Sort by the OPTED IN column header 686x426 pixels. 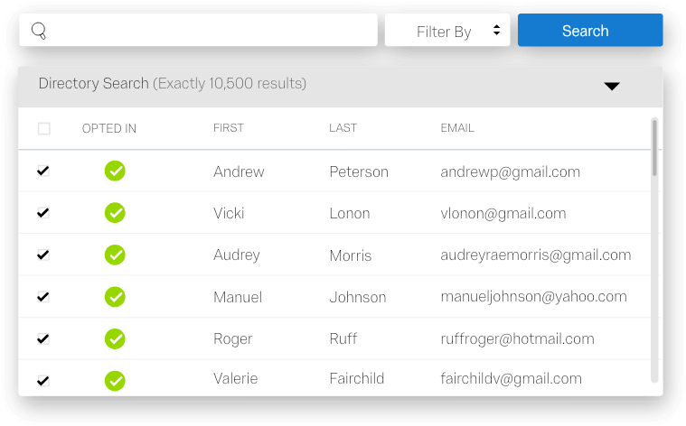click(x=109, y=128)
